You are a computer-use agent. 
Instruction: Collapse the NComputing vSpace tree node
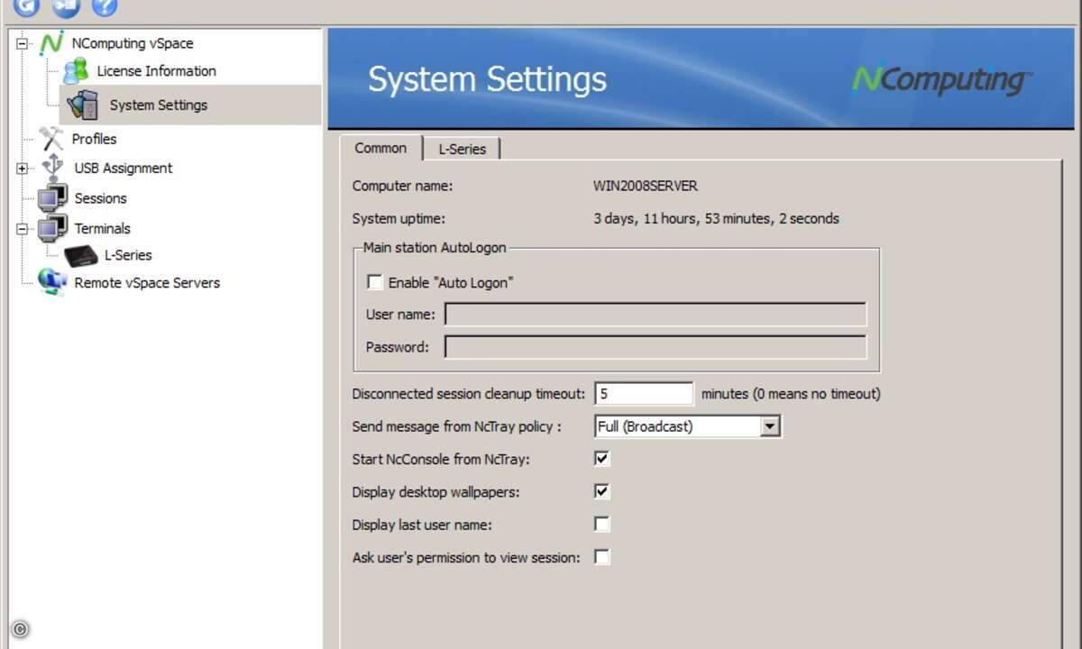(x=23, y=43)
